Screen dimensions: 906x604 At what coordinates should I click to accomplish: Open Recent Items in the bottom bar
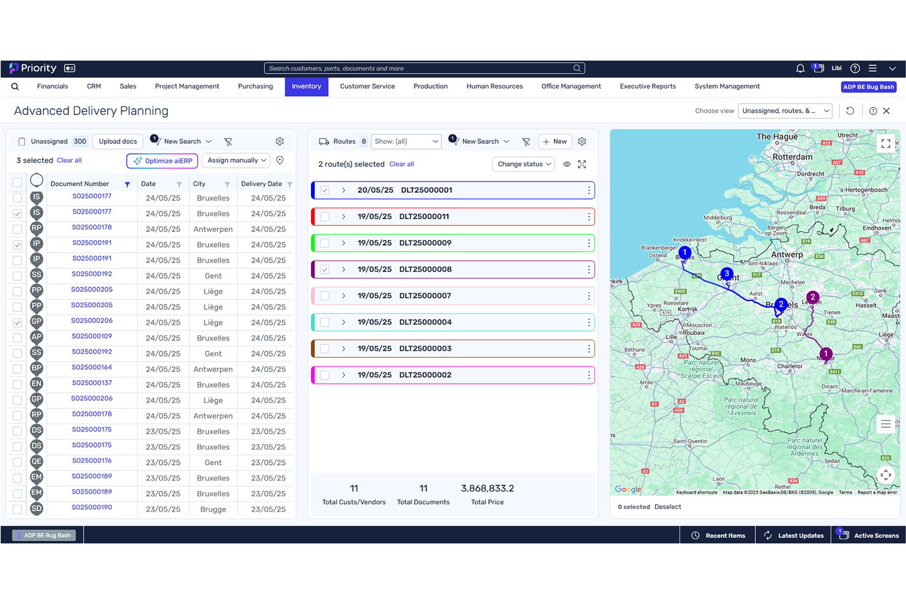[x=717, y=535]
